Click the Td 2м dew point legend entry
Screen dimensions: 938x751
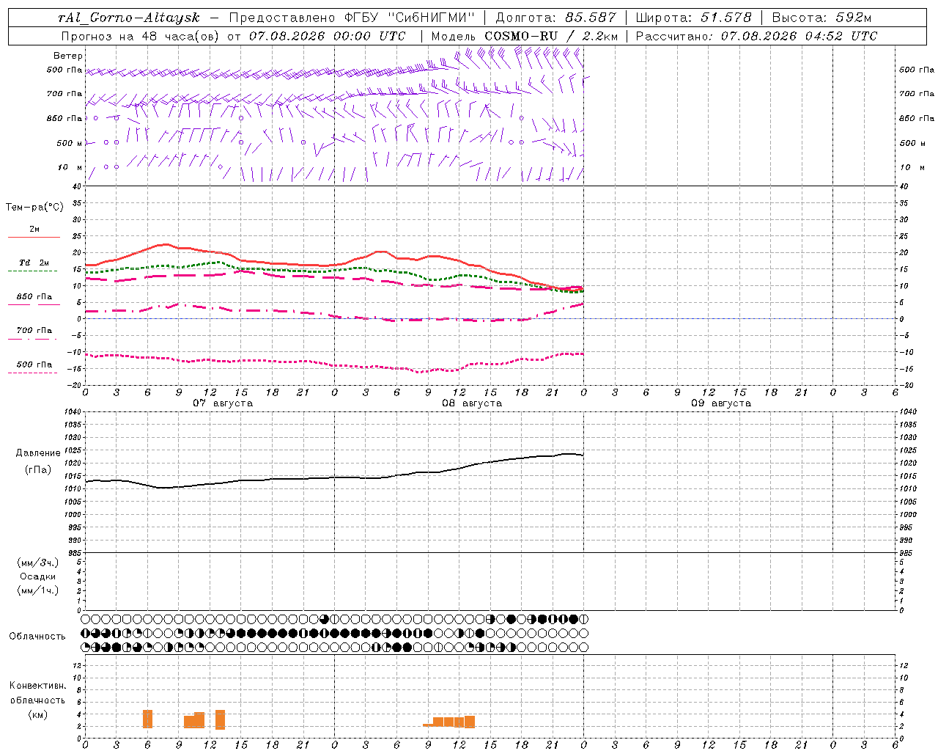(34, 263)
